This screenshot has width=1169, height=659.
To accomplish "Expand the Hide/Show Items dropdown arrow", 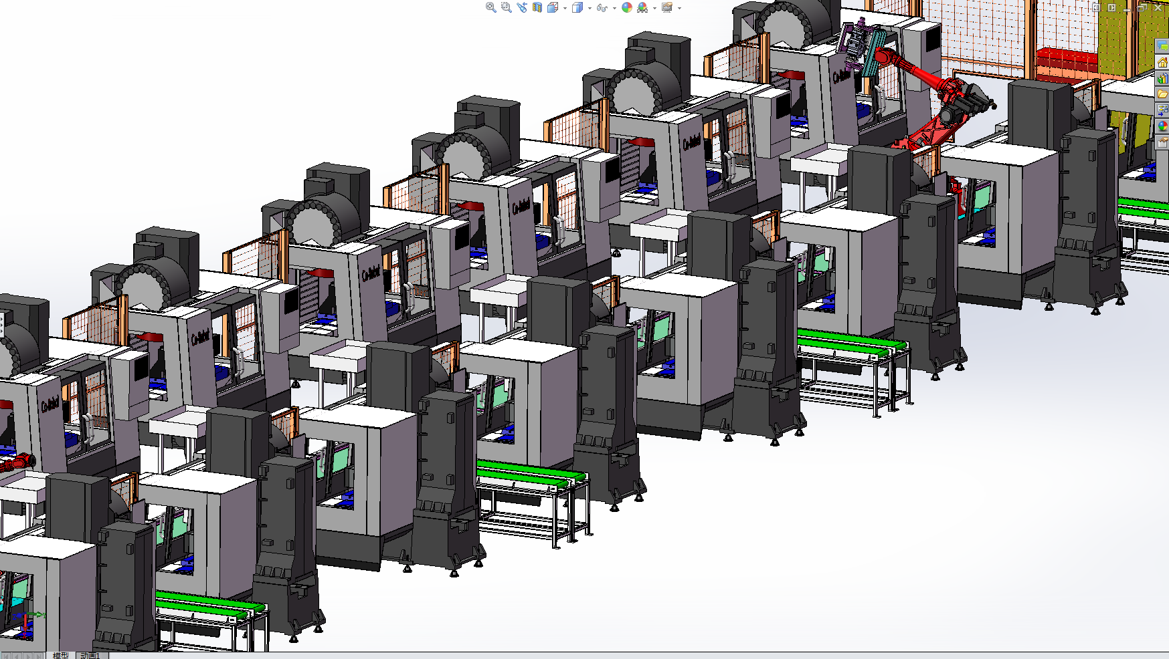I will coord(614,8).
